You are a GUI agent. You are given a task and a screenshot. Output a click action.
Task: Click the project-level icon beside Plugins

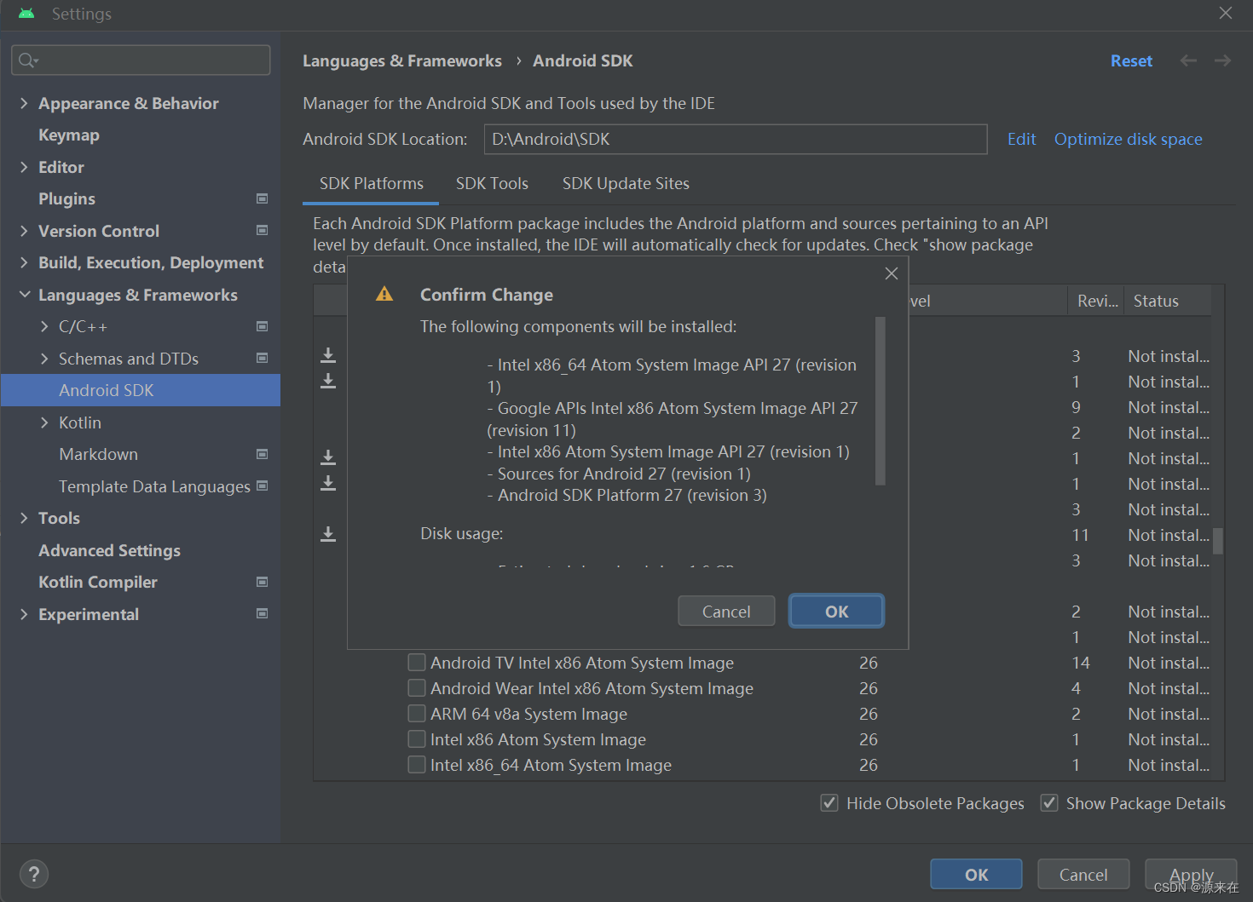click(x=263, y=198)
